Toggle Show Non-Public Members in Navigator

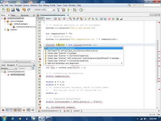[15, 110]
